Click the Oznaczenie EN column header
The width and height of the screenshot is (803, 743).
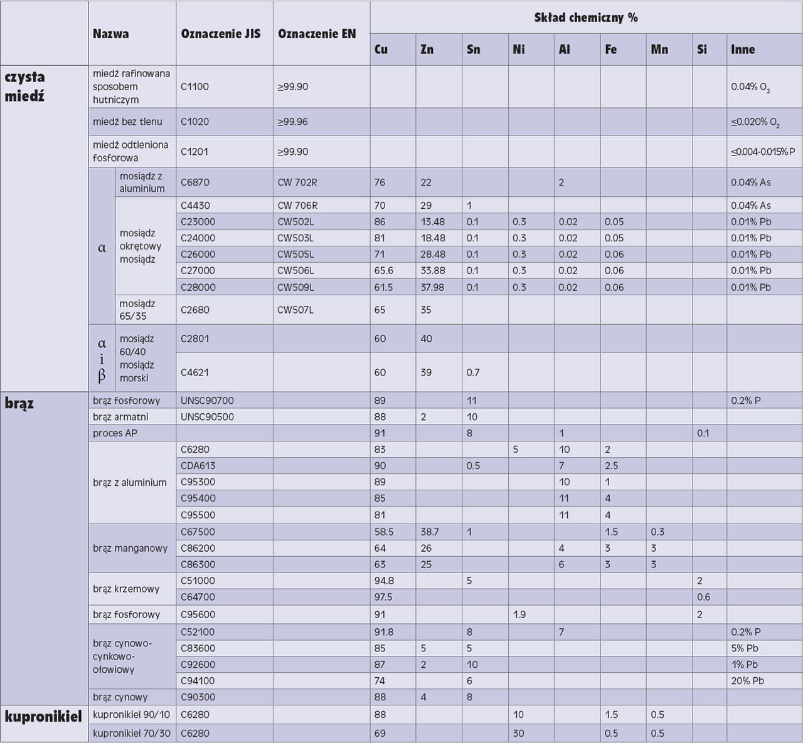click(x=317, y=34)
